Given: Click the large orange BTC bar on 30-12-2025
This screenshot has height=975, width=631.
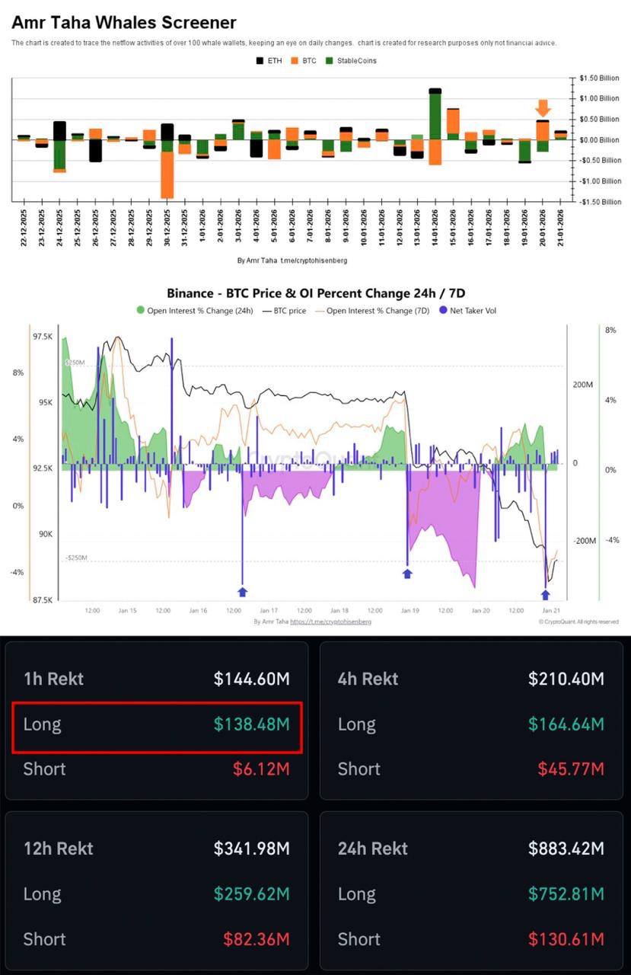Looking at the screenshot, I should [167, 174].
